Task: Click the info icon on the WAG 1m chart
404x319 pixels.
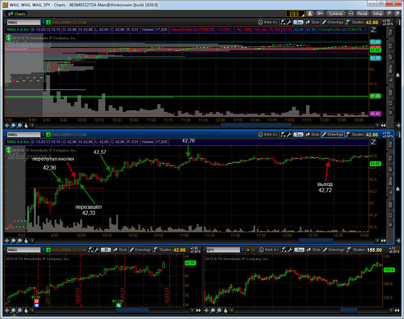Action: pos(8,150)
